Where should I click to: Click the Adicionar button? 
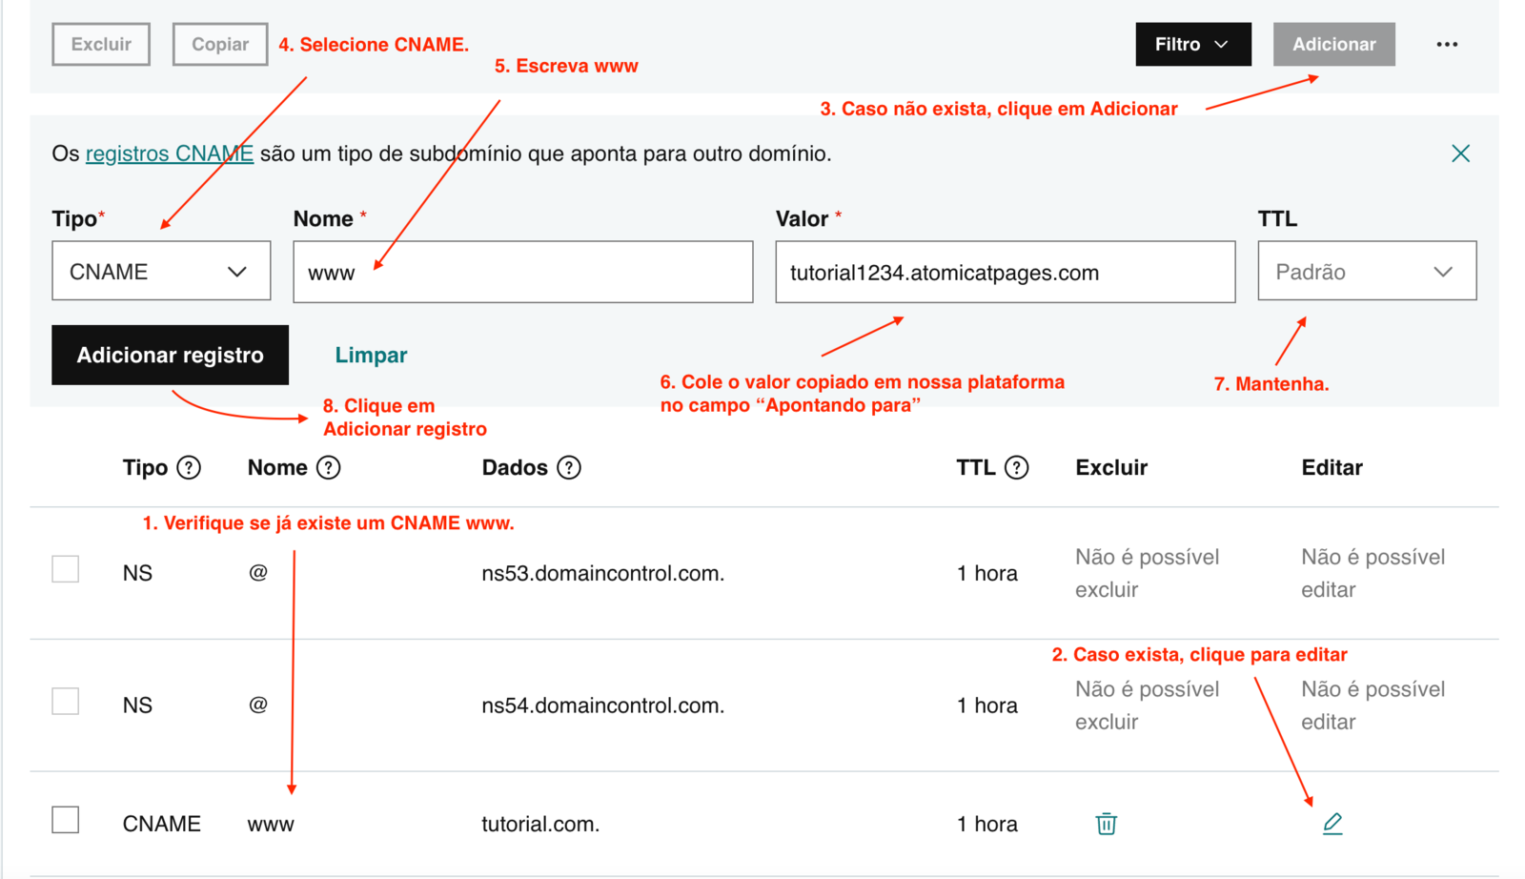[x=1334, y=45]
